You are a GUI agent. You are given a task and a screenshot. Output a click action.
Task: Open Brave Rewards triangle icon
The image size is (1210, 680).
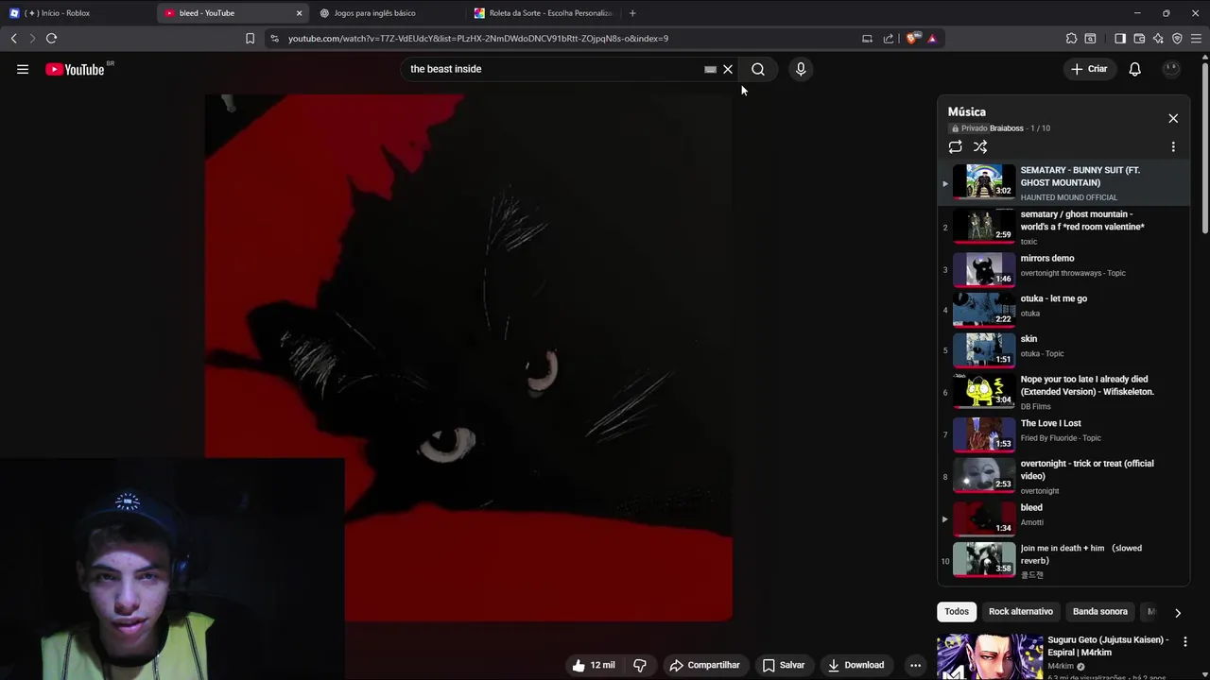[x=932, y=39]
